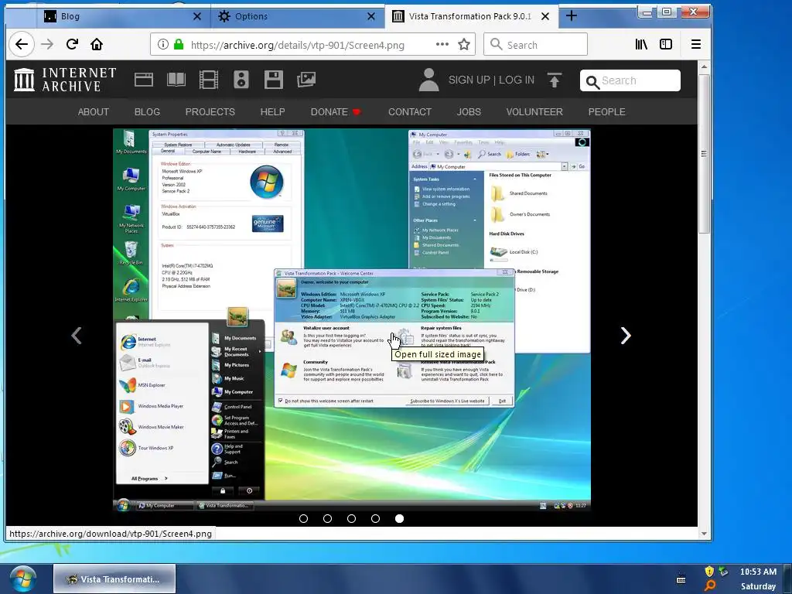792x594 pixels.
Task: Close the Blog tab
Action: [x=197, y=16]
